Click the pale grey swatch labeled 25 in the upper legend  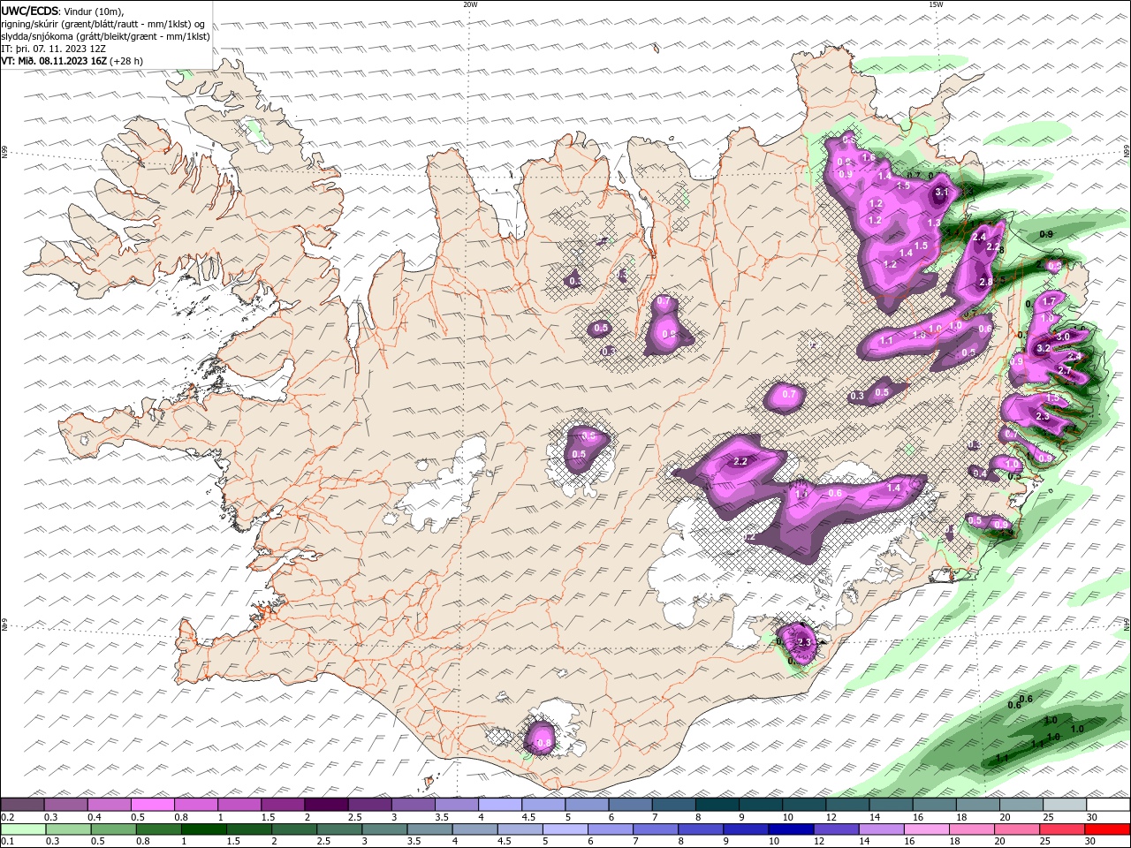click(1065, 805)
